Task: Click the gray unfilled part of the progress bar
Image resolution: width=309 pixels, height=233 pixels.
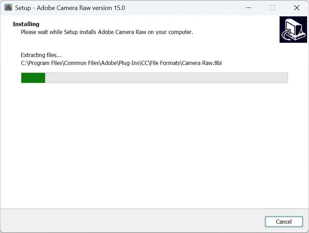Action: click(x=166, y=78)
